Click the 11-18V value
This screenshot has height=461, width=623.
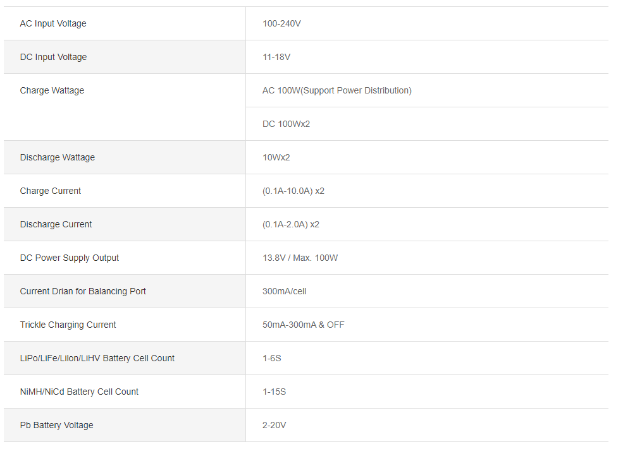(x=276, y=57)
